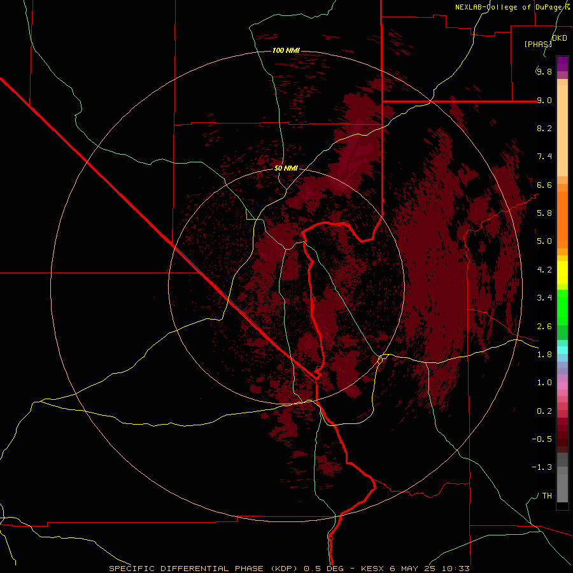Click the 2.6 value on the color scale
This screenshot has width=573, height=573.
coord(544,327)
